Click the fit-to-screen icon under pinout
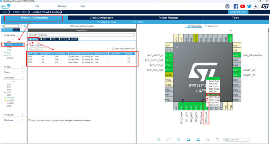 coord(169,140)
